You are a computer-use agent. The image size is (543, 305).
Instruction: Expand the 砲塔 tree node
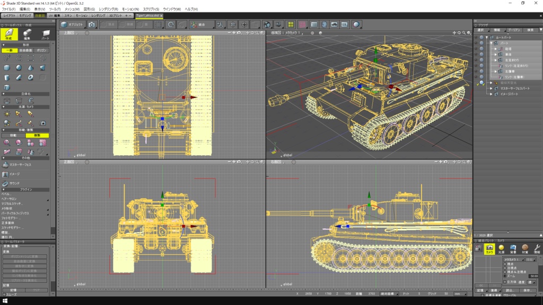click(495, 49)
